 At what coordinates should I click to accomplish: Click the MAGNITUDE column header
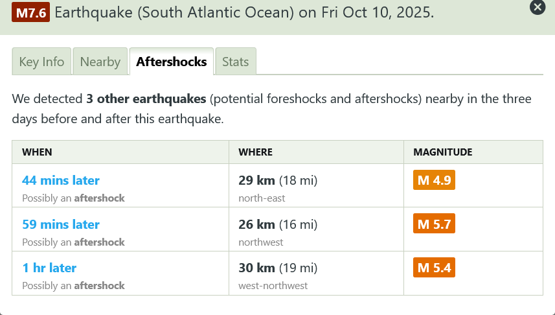[443, 152]
